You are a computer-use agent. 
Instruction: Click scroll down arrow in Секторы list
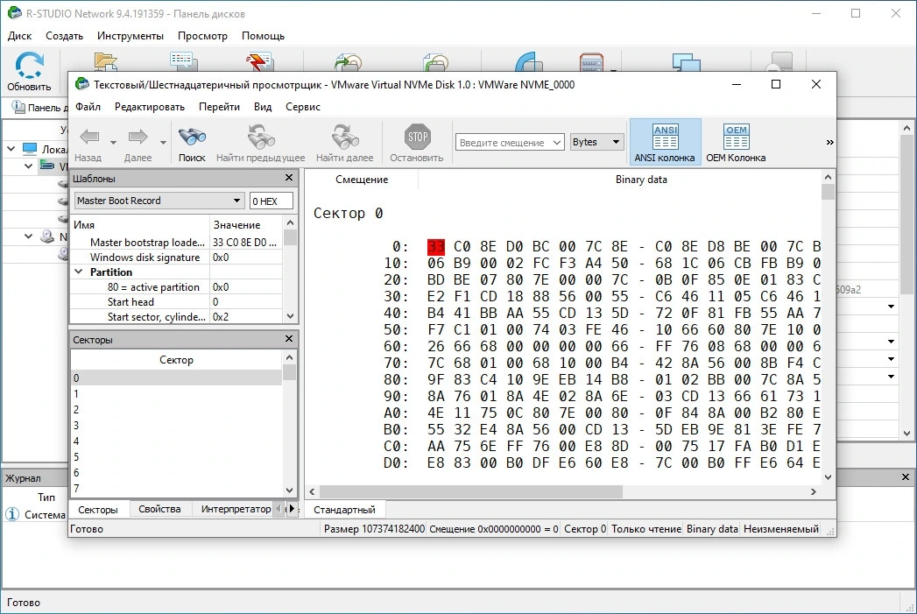pyautogui.click(x=290, y=490)
